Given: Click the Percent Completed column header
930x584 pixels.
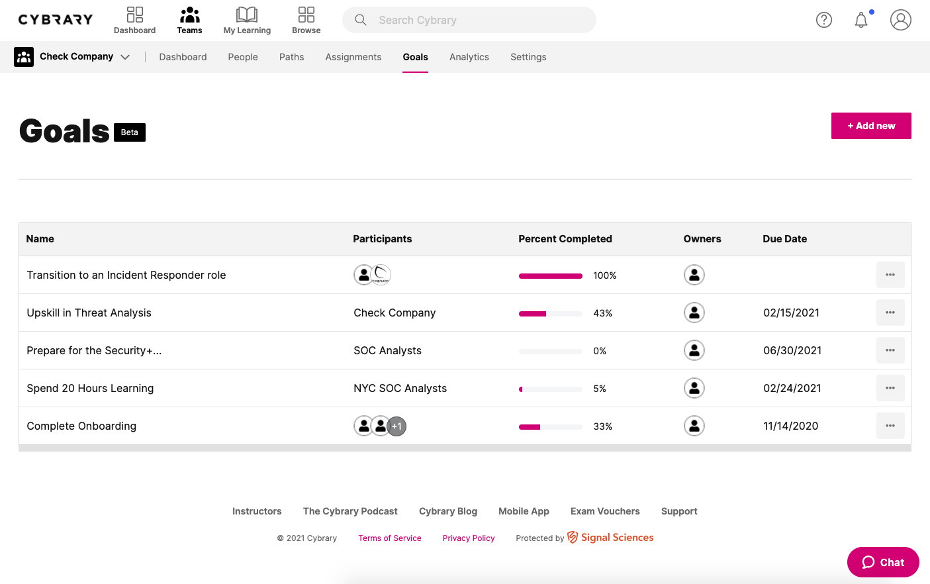Looking at the screenshot, I should pos(565,239).
